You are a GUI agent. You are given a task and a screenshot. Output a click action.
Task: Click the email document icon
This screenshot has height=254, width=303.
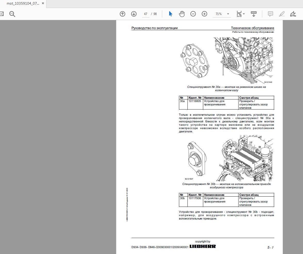pos(2,14)
